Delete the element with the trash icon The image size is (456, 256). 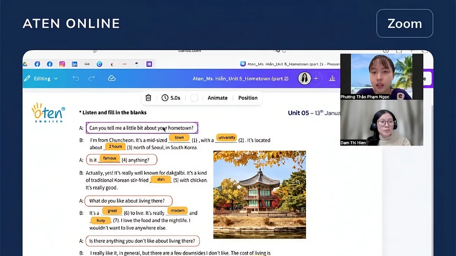tap(149, 98)
